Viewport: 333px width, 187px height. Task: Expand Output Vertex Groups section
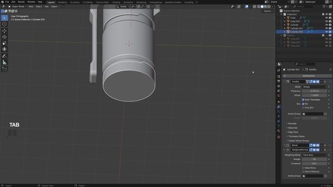click(298, 141)
